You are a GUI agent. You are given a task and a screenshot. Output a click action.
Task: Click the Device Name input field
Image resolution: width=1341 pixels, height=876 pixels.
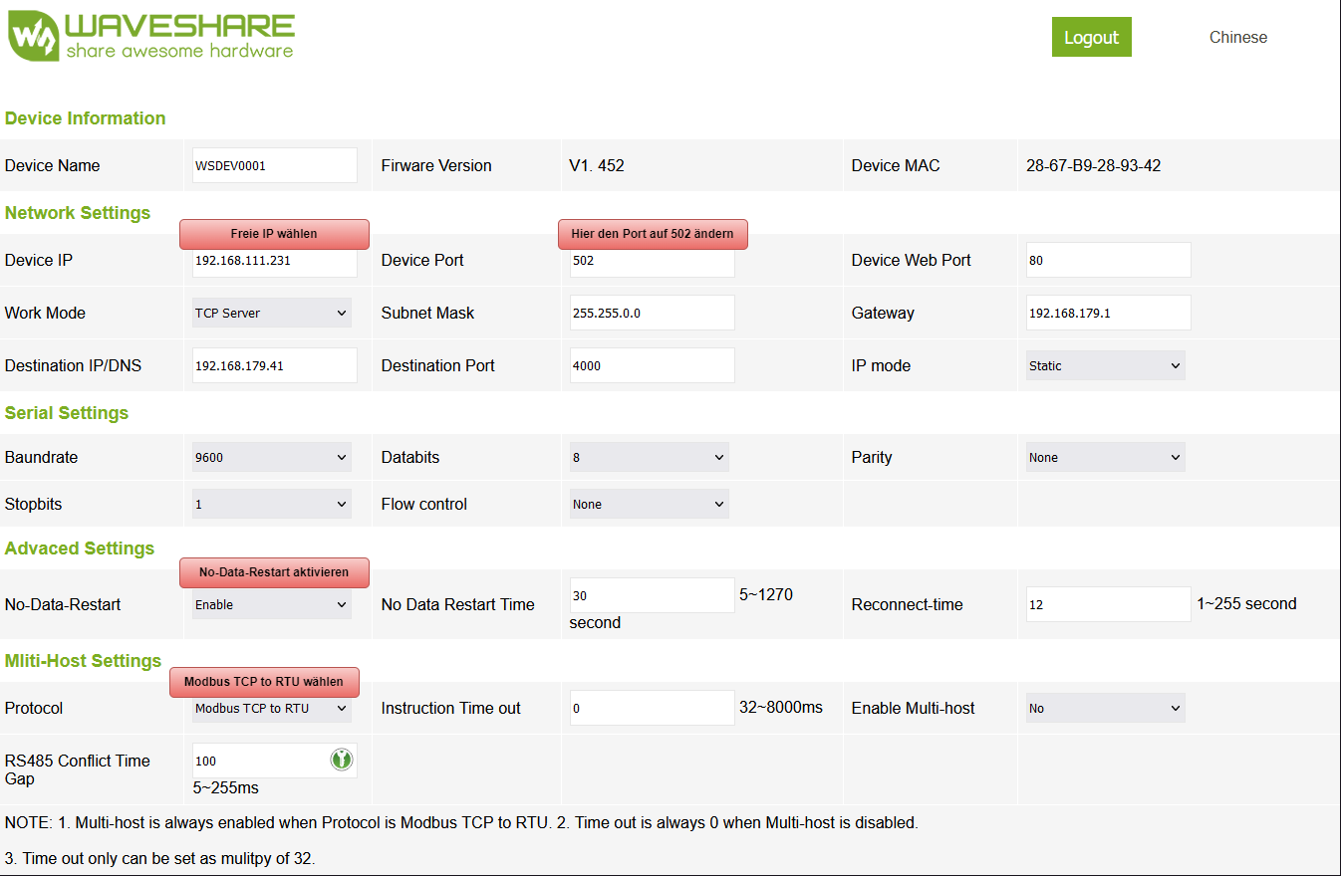[x=274, y=165]
